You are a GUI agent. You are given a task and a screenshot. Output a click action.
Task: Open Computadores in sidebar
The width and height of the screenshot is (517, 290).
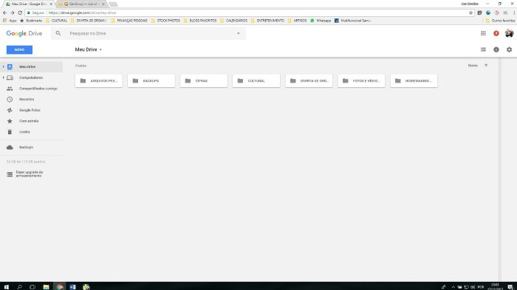point(31,77)
